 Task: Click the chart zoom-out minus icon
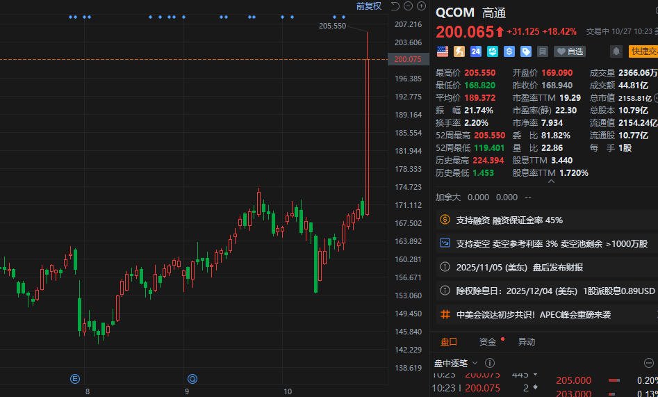[408, 6]
